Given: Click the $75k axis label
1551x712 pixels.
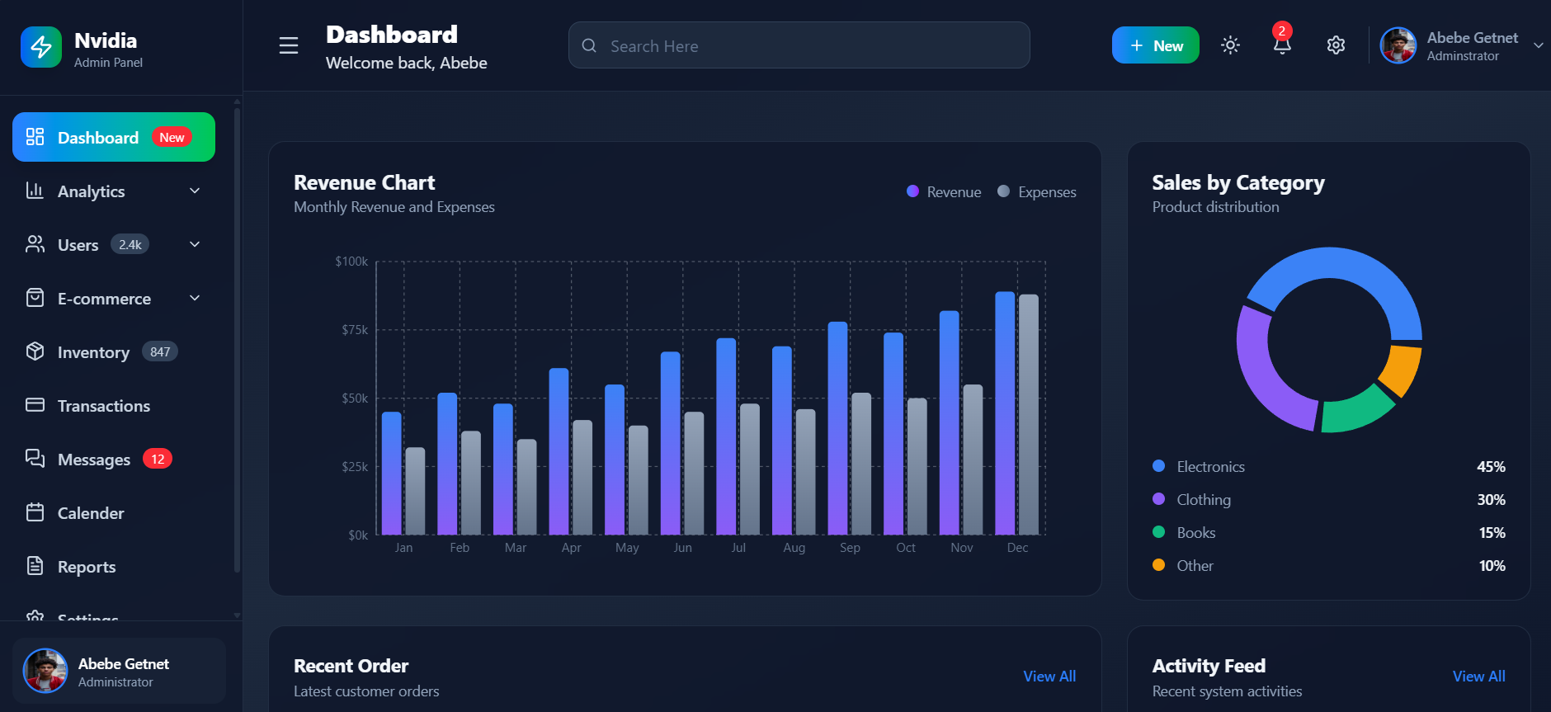Looking at the screenshot, I should (355, 330).
